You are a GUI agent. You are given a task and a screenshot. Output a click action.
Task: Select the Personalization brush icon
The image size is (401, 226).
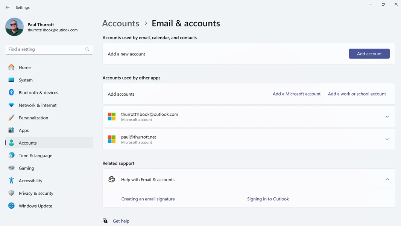12,118
